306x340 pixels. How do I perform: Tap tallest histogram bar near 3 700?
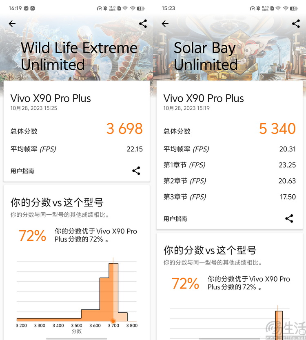[113, 292]
